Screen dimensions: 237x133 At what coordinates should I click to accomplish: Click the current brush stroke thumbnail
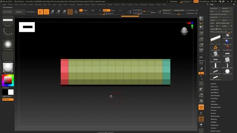coord(8,21)
